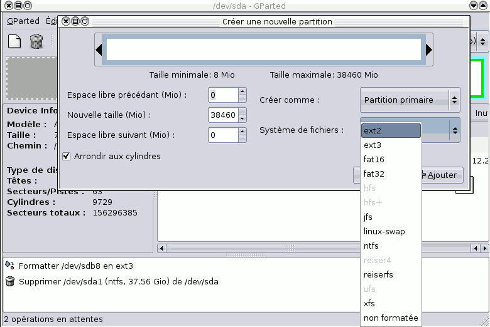
Task: Click the Espace libre précédant stepper arrows
Action: [x=242, y=95]
